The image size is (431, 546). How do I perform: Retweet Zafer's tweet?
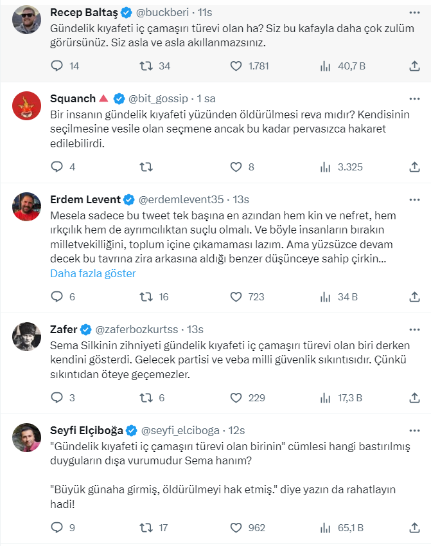click(x=146, y=398)
